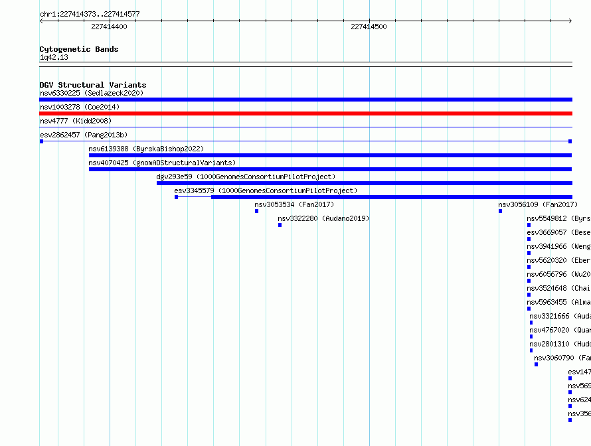The image size is (591, 446).
Task: Open nsv3053534 (Fan2017) label
Action: tap(294, 204)
